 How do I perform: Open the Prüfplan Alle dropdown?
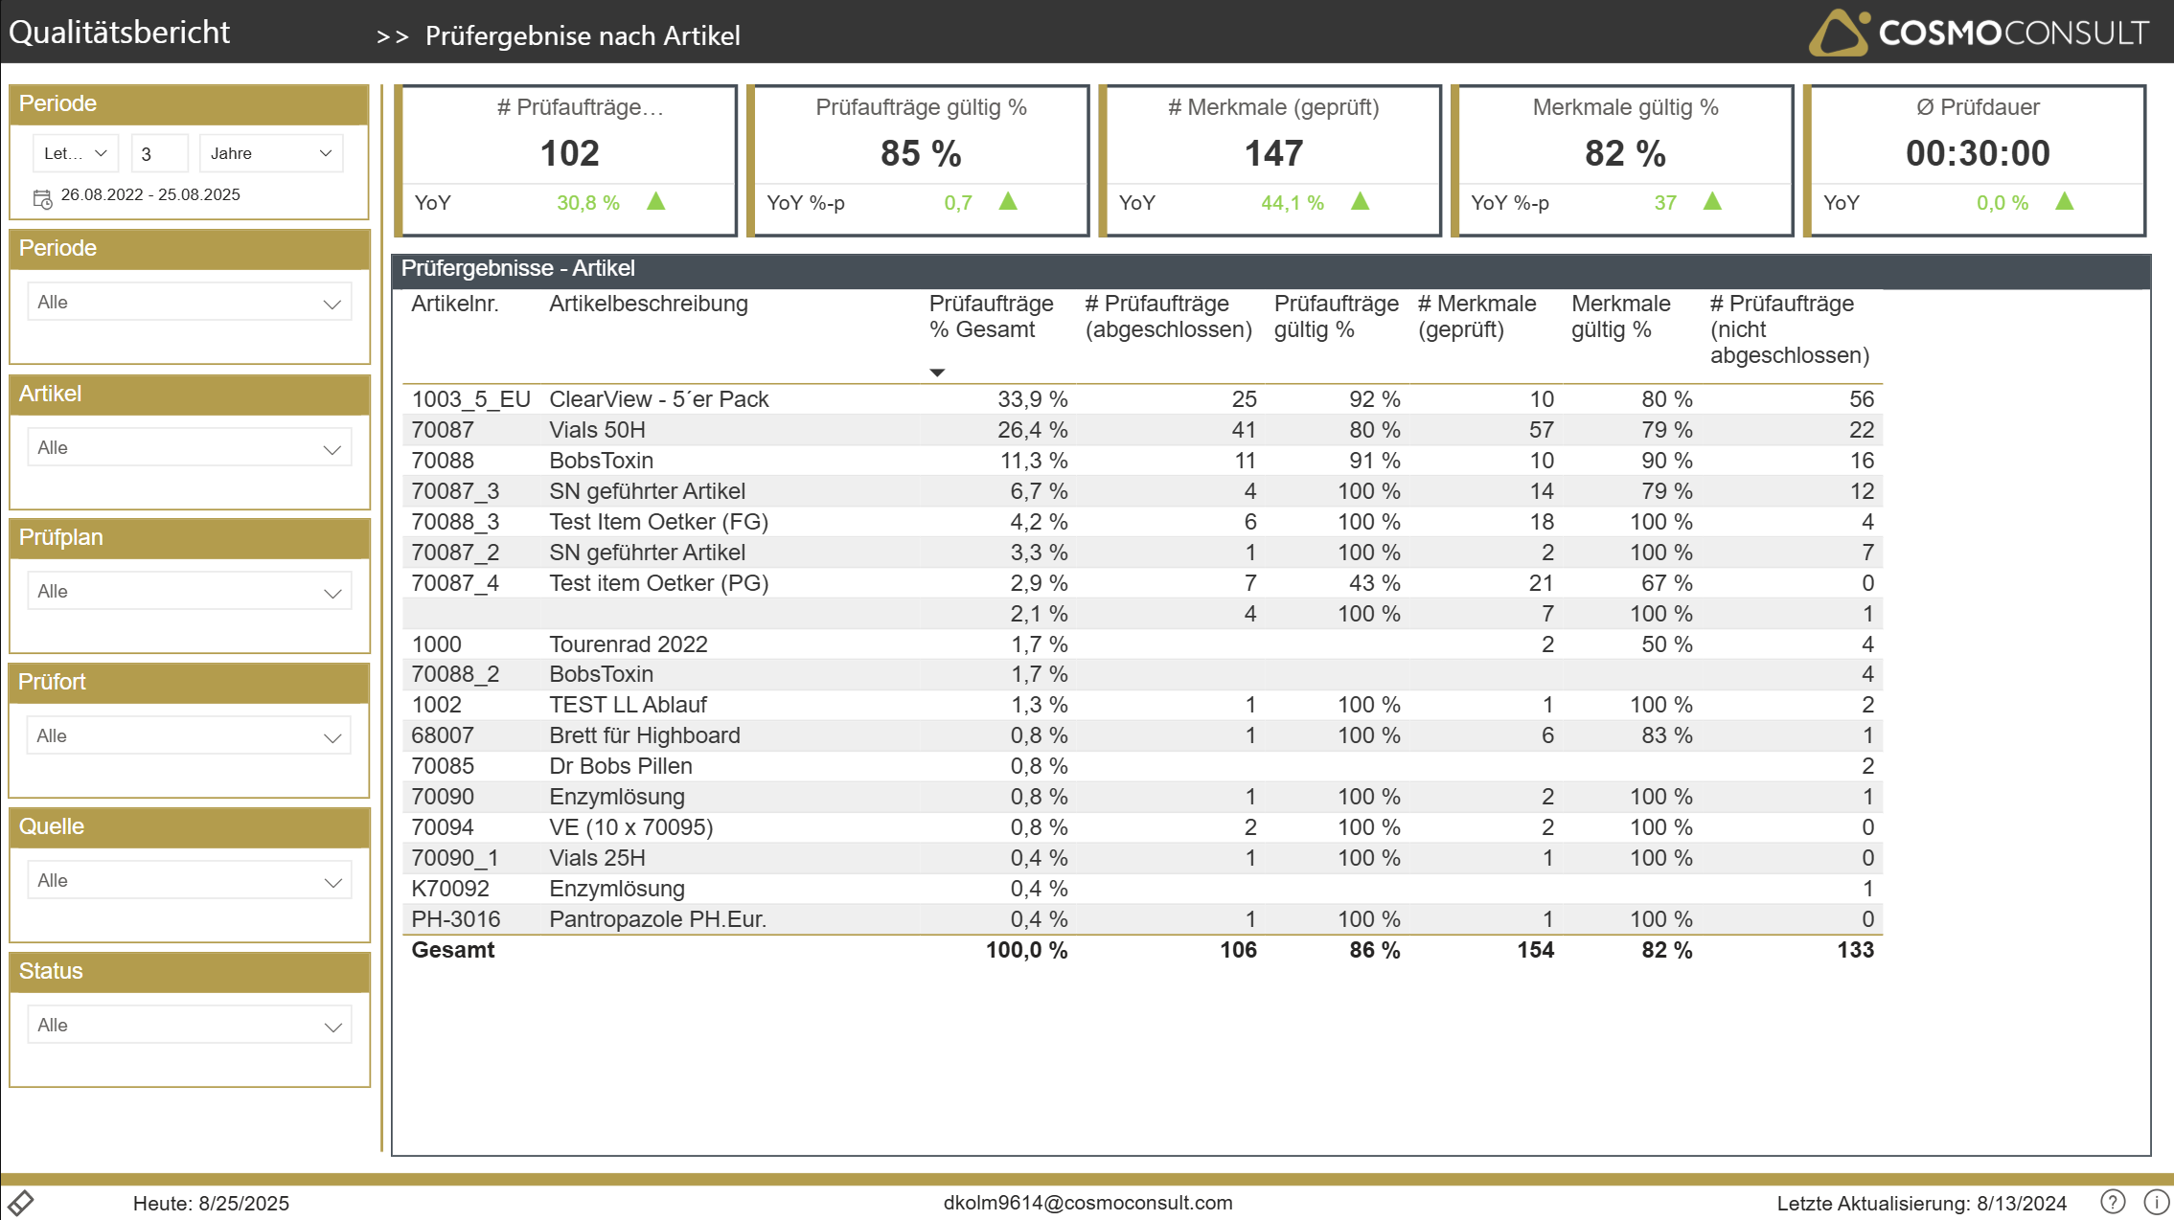click(190, 592)
